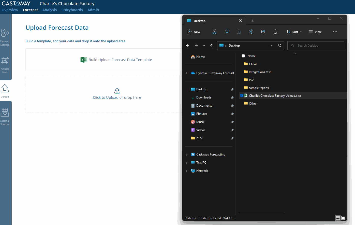Expand This PC tree node
The width and height of the screenshot is (355, 225).
(x=187, y=163)
